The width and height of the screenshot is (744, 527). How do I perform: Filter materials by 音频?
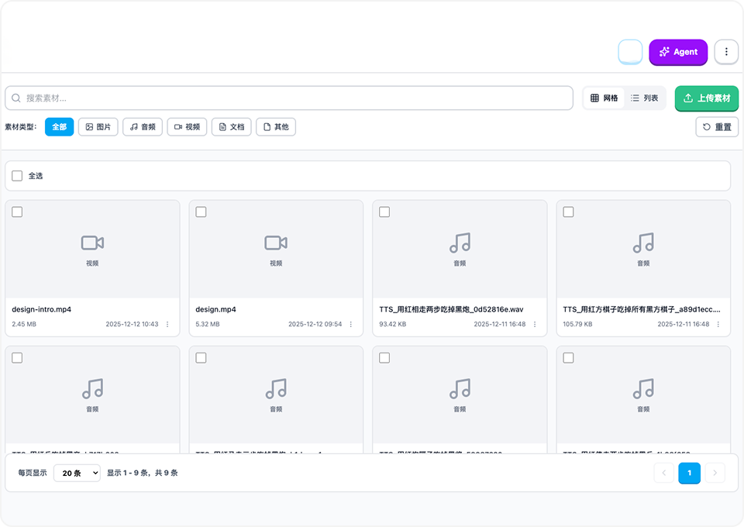tap(143, 126)
